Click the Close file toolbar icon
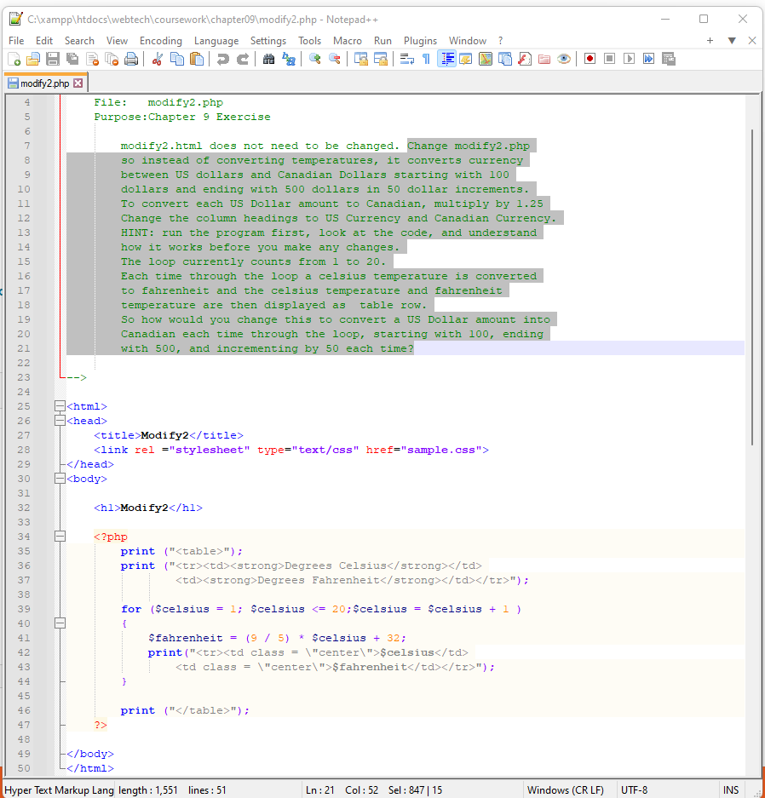The height and width of the screenshot is (798, 765). coord(92,59)
